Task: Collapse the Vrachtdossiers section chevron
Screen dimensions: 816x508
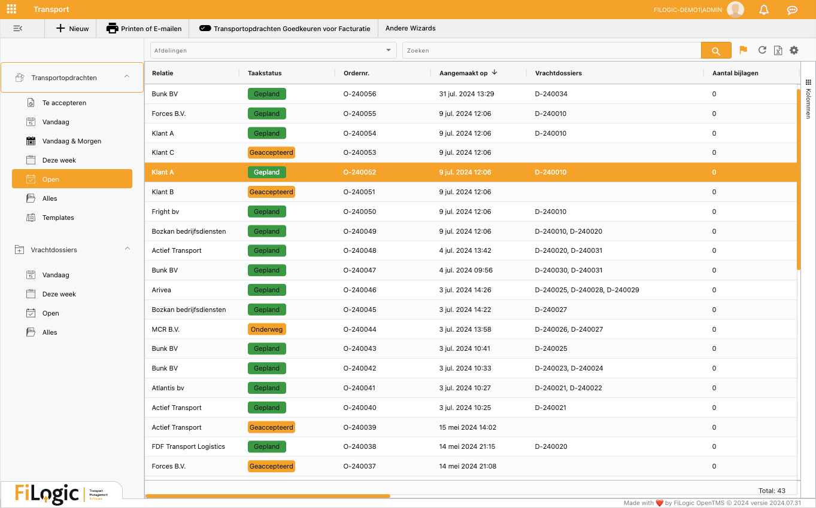Action: tap(127, 249)
